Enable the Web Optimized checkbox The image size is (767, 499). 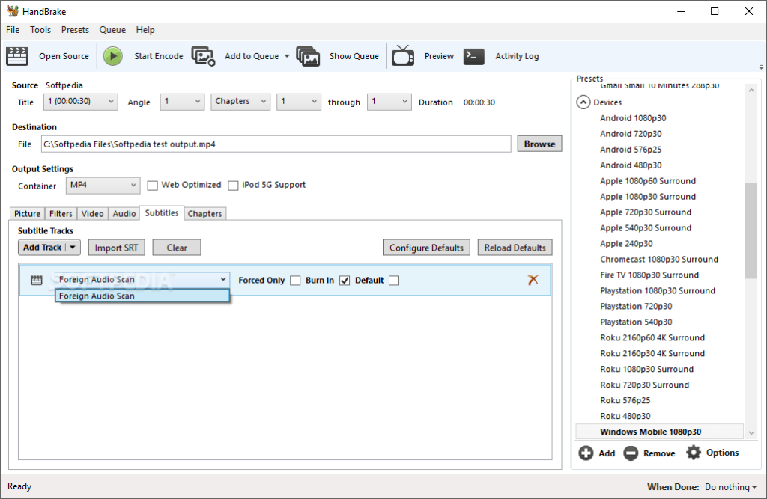[x=153, y=186]
